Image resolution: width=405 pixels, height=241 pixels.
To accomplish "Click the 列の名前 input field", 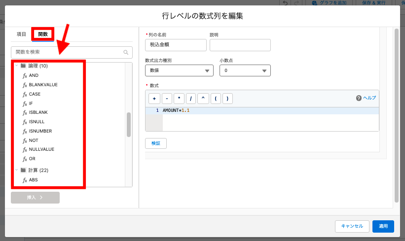I will [176, 45].
